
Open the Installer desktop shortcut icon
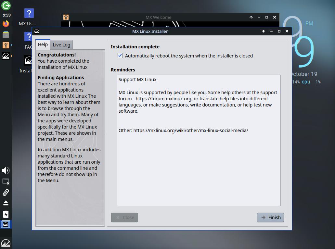click(28, 60)
